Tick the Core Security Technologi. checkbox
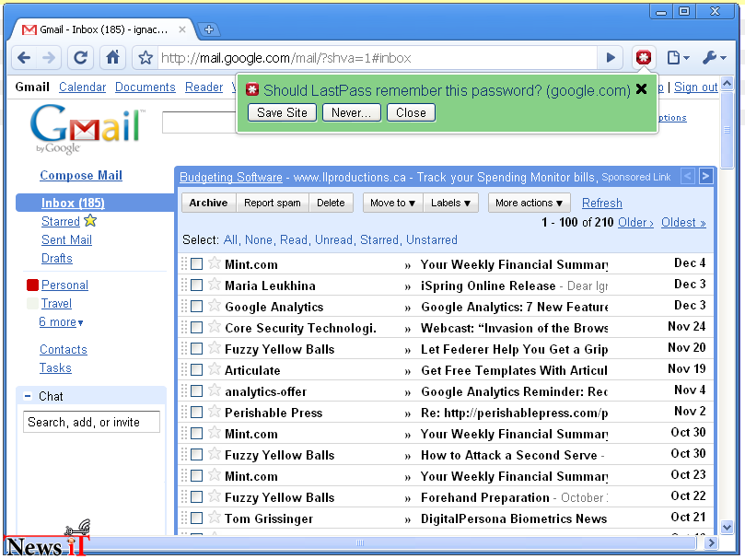Screen dimensions: 745x559 (196, 328)
